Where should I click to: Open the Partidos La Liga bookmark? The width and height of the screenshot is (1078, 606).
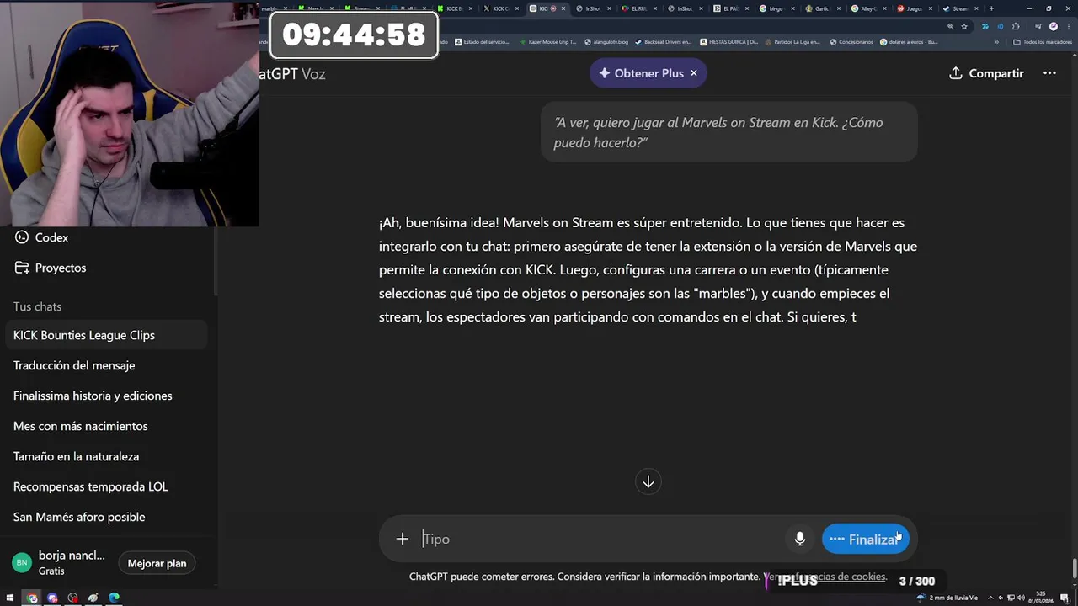coord(792,42)
